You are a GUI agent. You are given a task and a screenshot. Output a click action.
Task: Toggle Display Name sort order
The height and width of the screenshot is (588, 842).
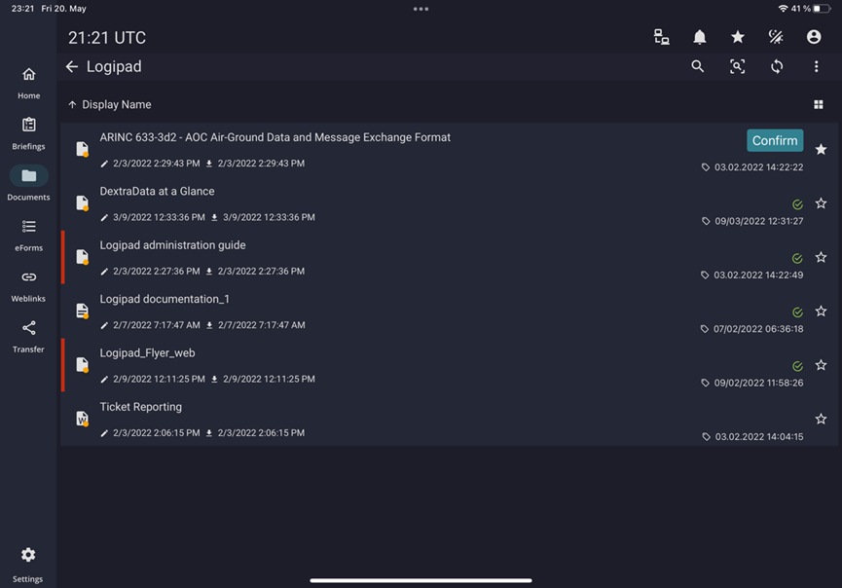(x=110, y=105)
